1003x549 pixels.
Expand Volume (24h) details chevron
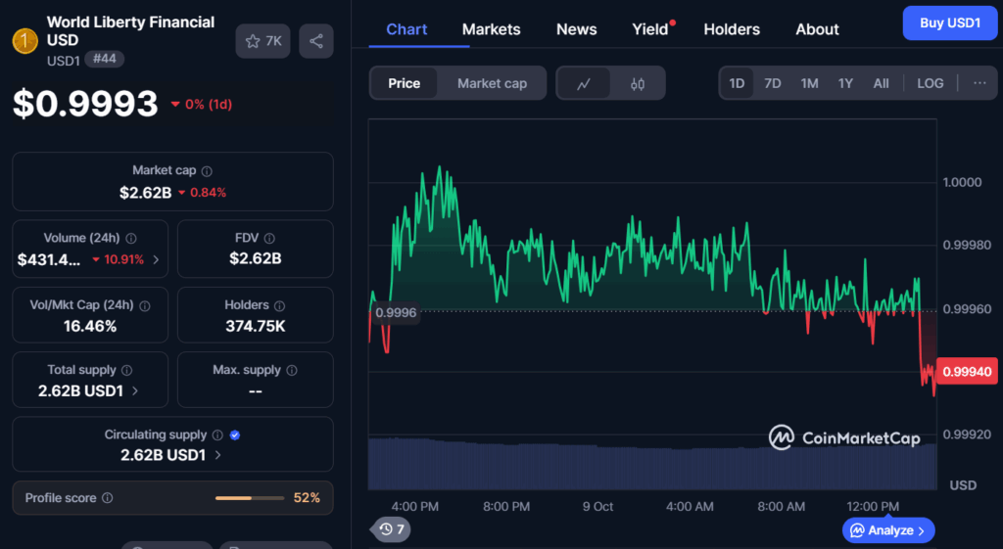coord(156,259)
